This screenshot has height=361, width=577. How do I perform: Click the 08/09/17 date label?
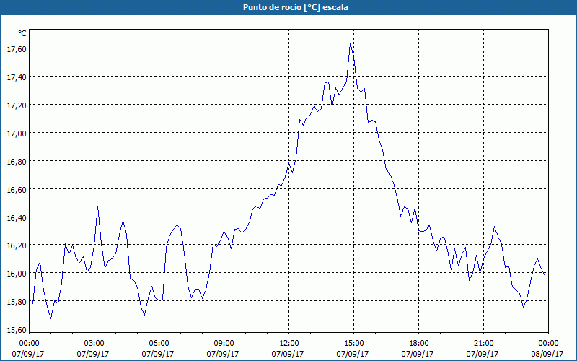coord(547,354)
